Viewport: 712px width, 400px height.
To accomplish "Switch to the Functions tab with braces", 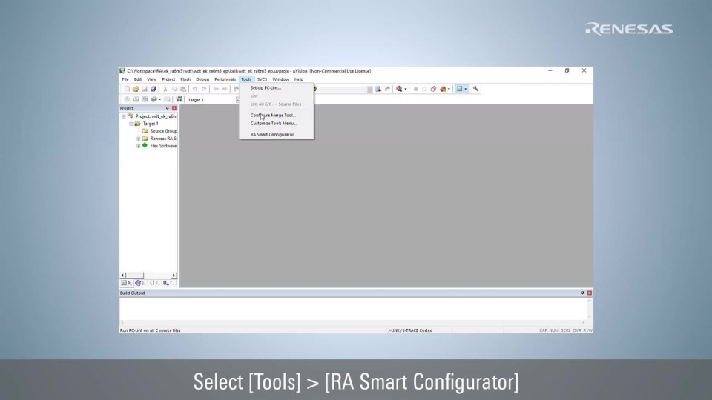I will pyautogui.click(x=154, y=283).
